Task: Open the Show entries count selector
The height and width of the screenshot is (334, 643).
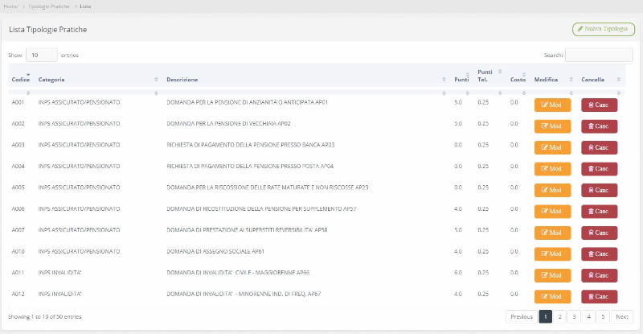Action: pos(42,55)
